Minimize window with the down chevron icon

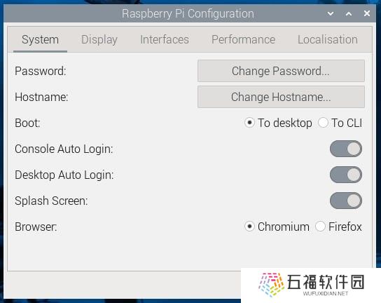pos(331,13)
